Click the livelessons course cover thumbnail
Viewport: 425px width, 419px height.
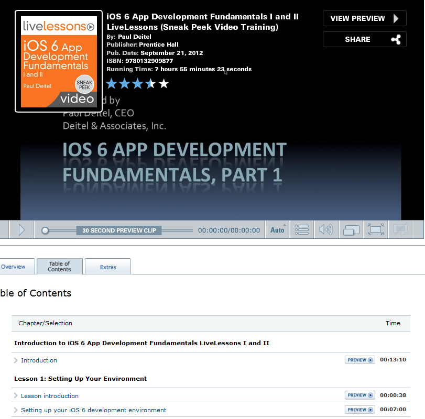(x=59, y=61)
